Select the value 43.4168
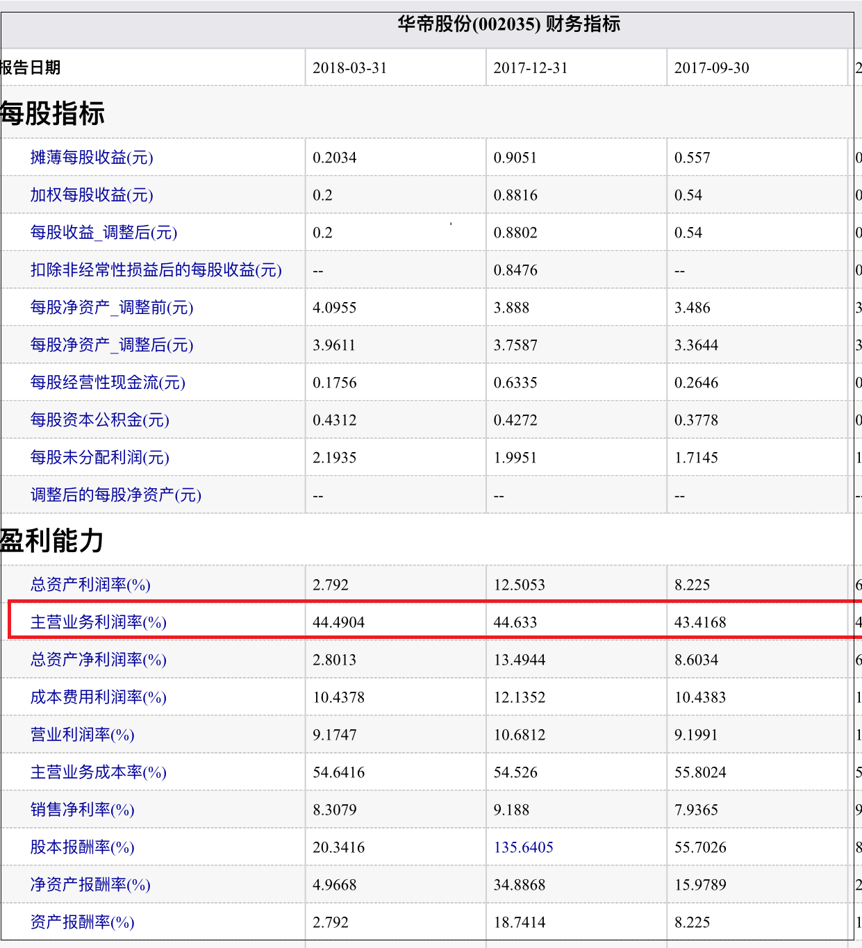The image size is (862, 948). (700, 622)
